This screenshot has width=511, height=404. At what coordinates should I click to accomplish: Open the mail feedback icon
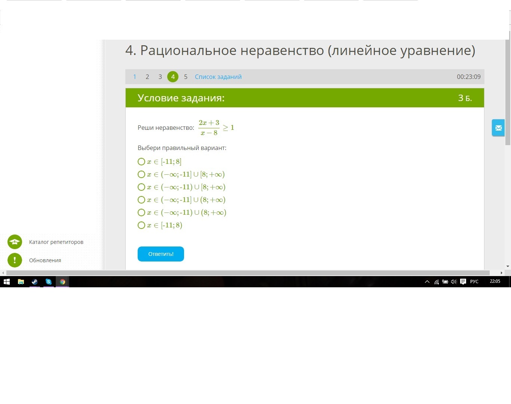(x=498, y=128)
